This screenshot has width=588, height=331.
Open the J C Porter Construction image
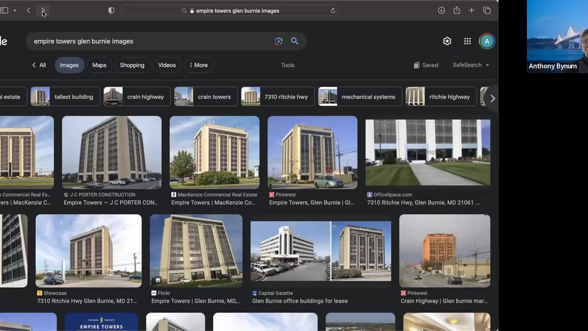112,153
